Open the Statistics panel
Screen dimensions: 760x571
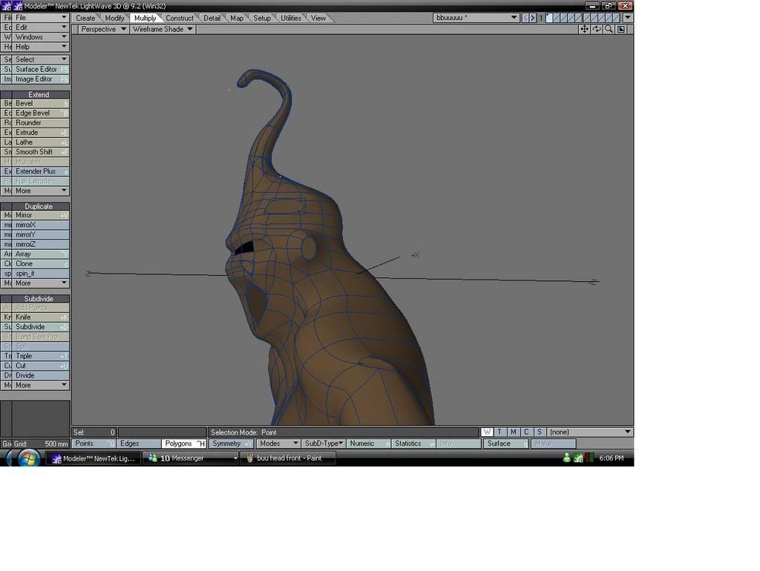[414, 443]
